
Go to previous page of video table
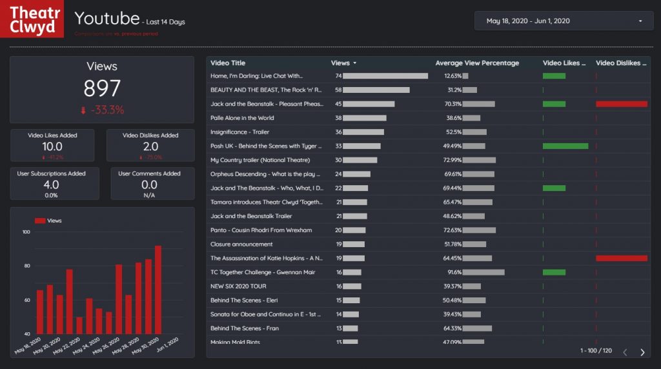coord(625,352)
